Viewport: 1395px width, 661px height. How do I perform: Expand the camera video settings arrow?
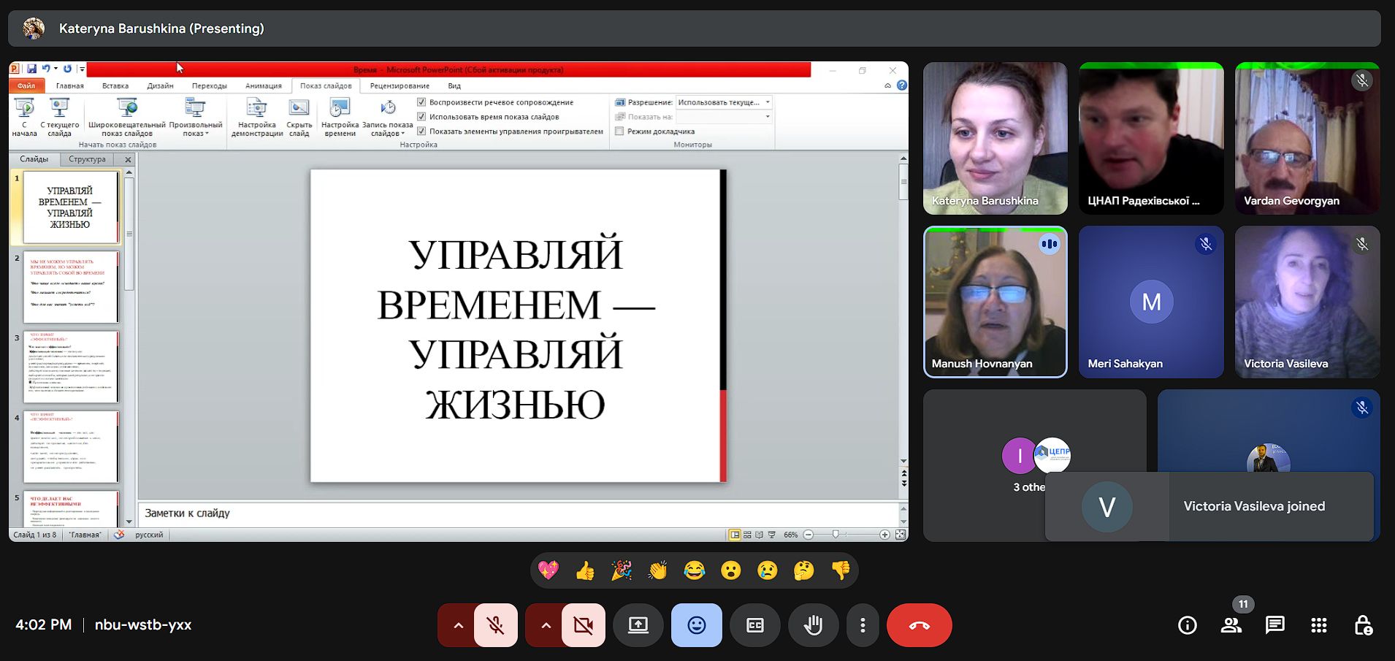[546, 625]
